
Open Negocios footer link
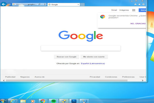pyautogui.click(x=25, y=77)
